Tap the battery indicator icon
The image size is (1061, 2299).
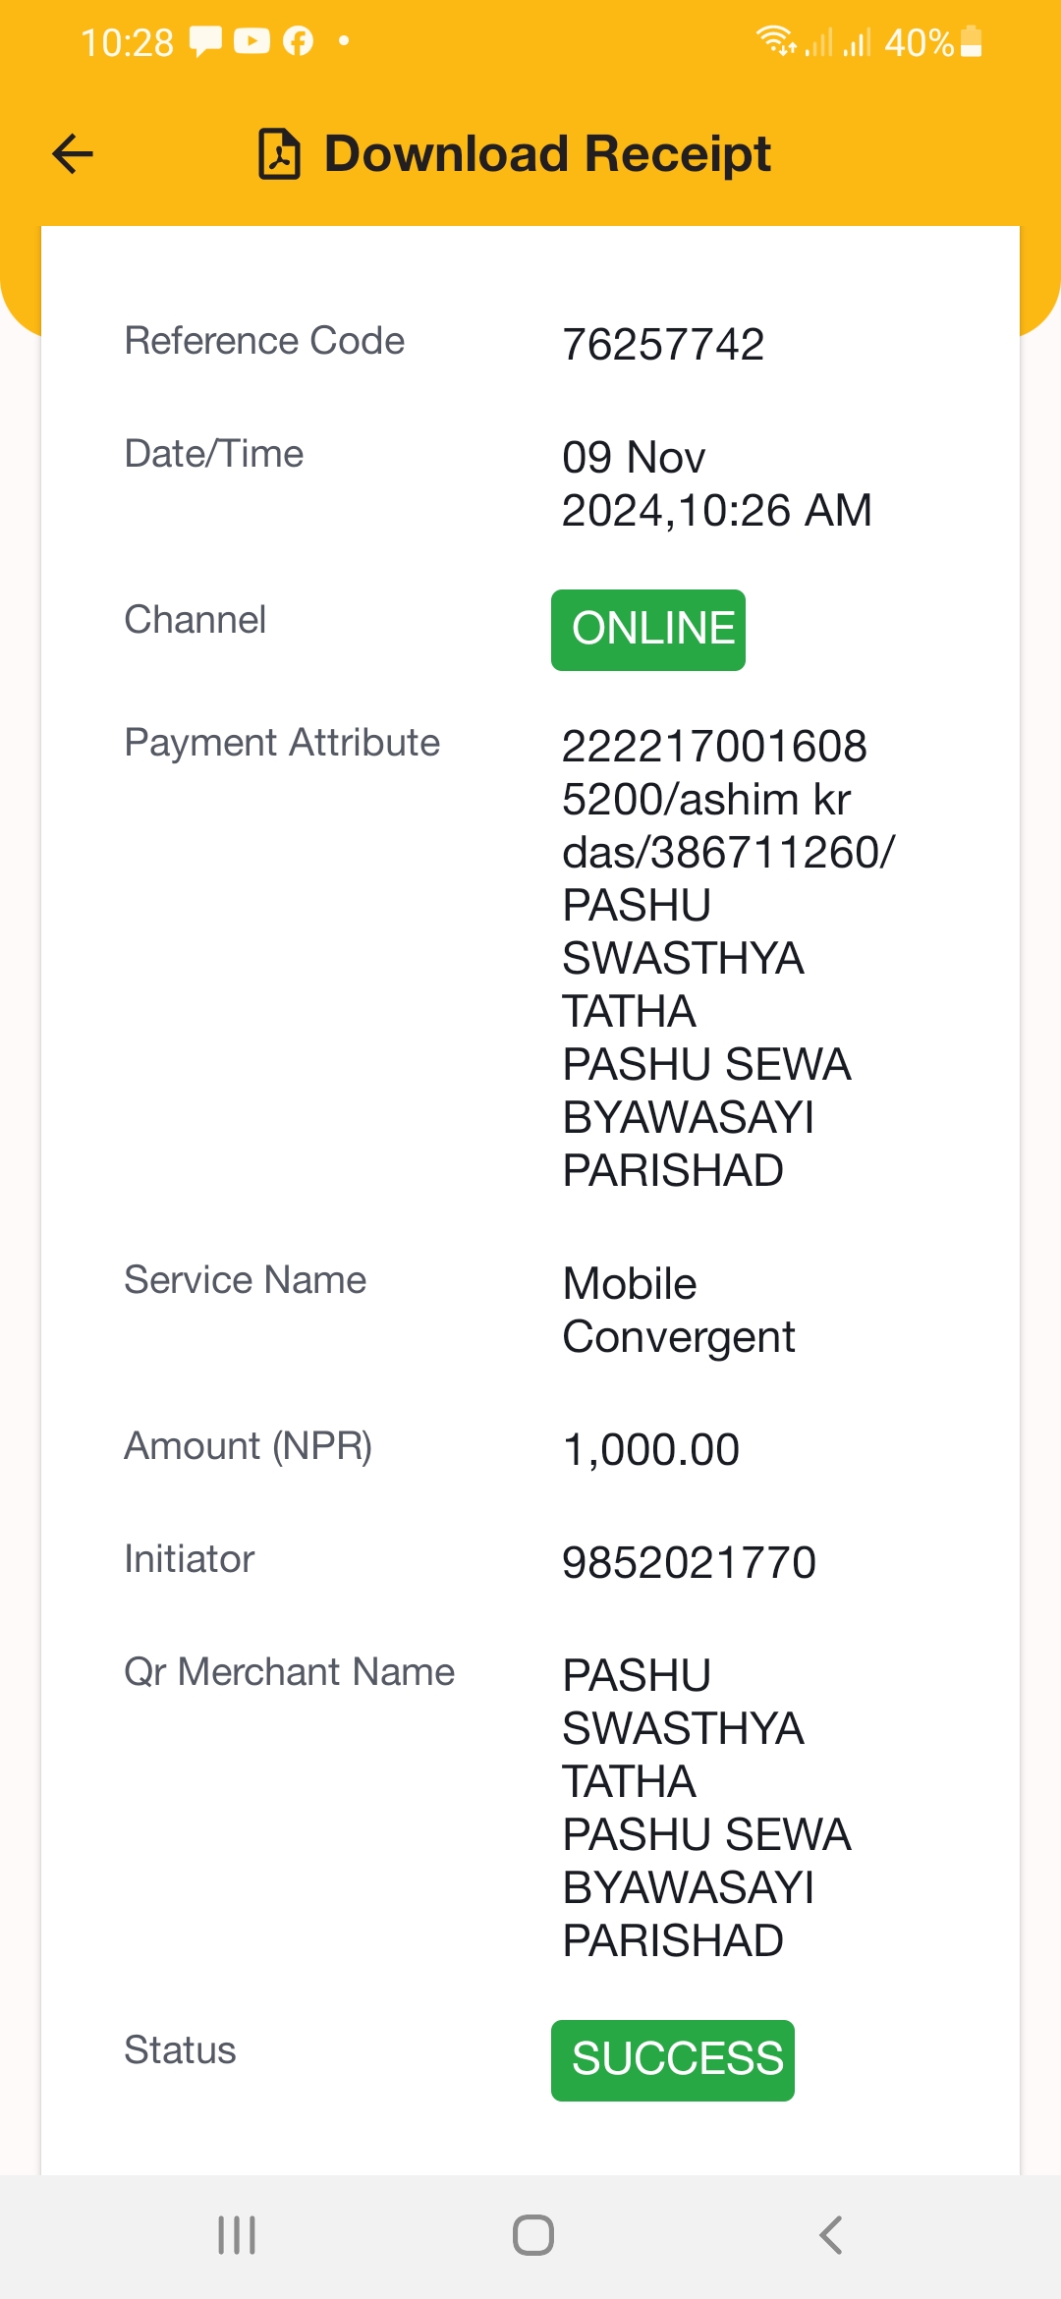(x=971, y=41)
